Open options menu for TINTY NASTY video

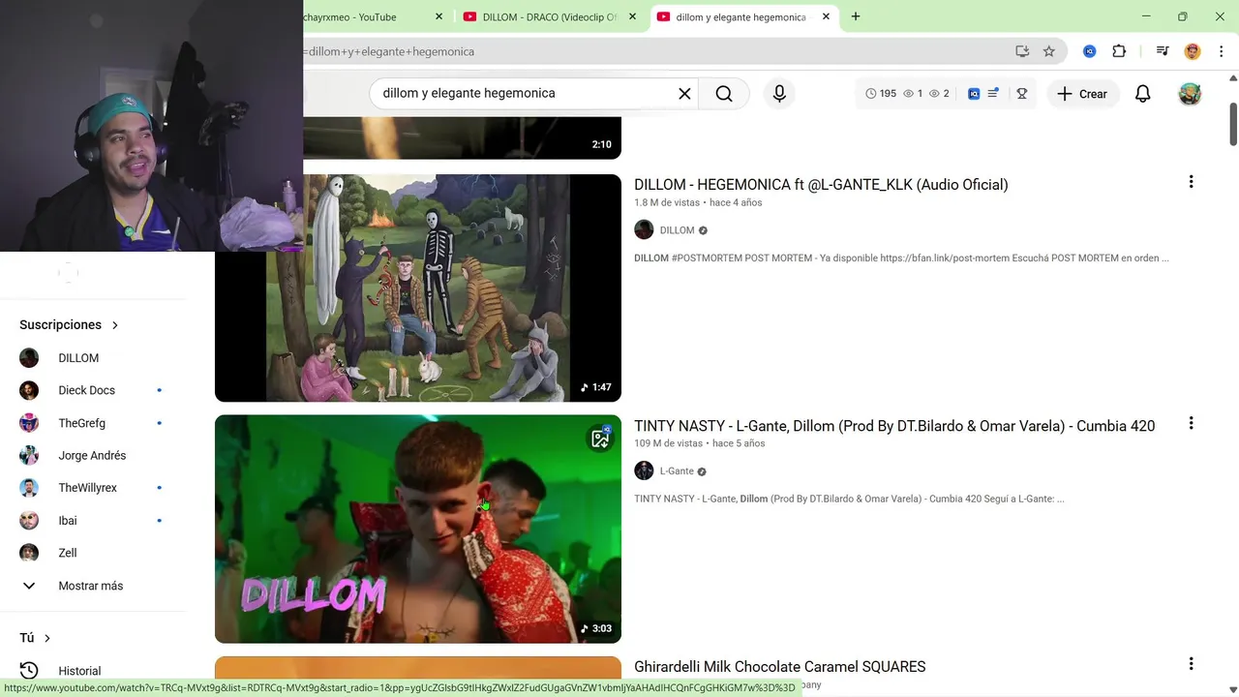click(1191, 423)
